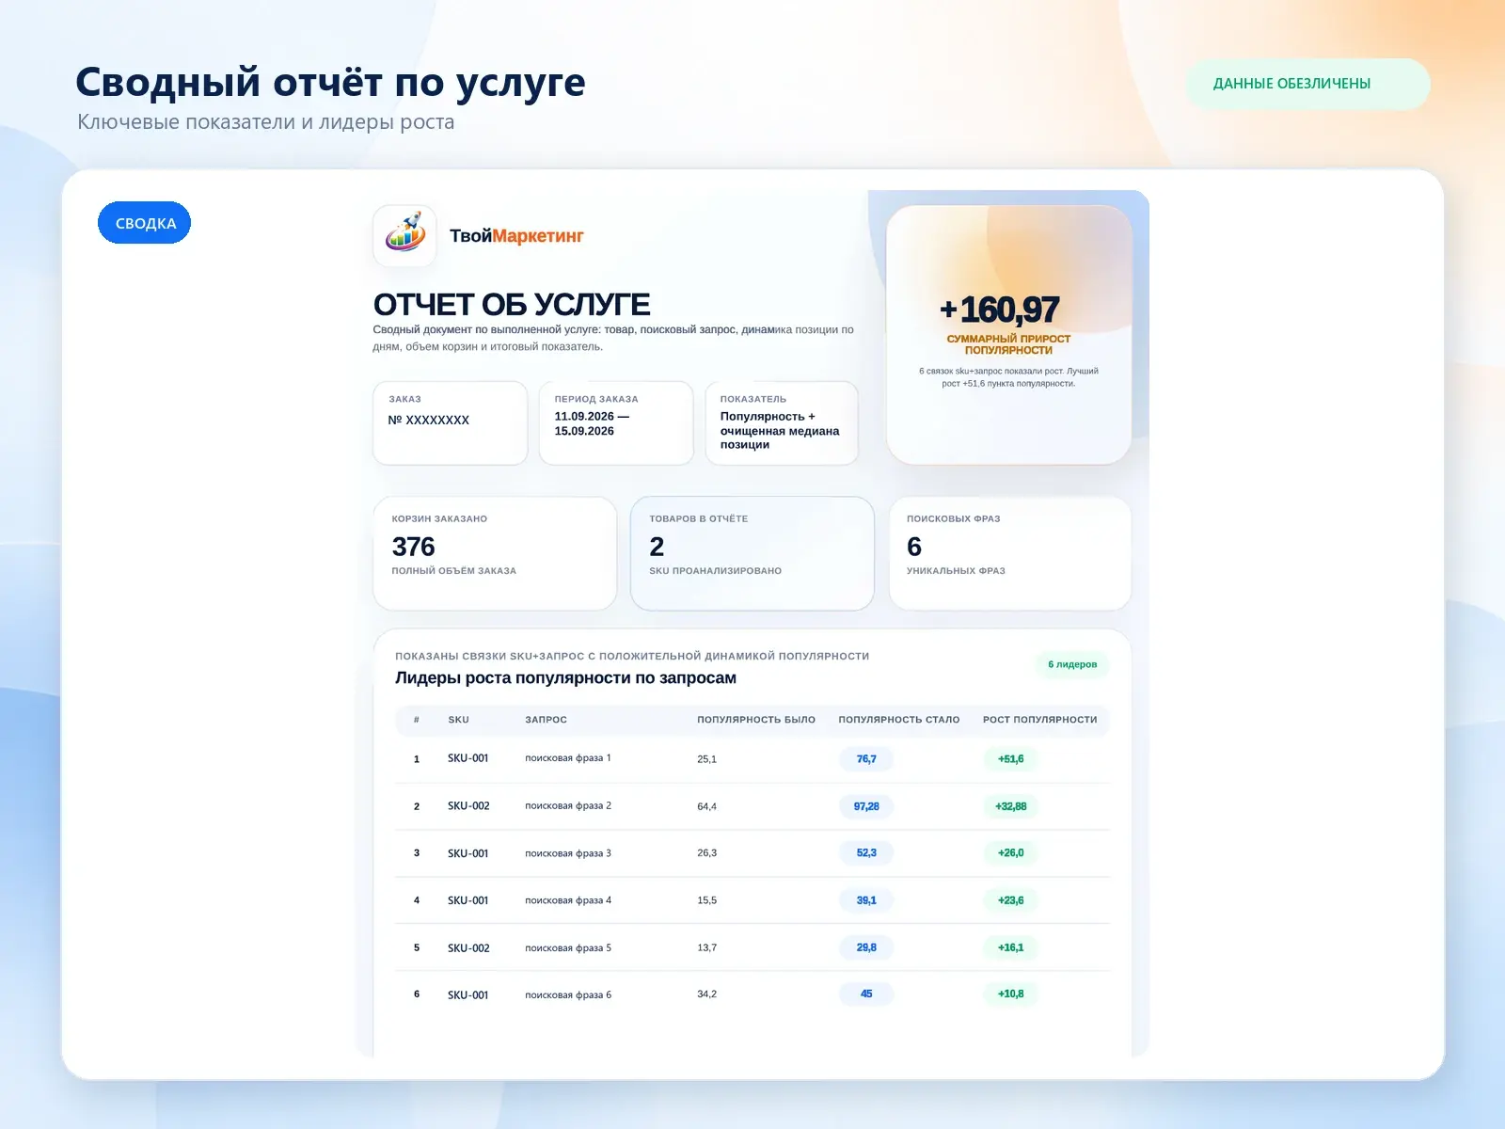Screen dimensions: 1505x1129
Task: Click the 76,7 popularity value pill
Action: pos(866,759)
